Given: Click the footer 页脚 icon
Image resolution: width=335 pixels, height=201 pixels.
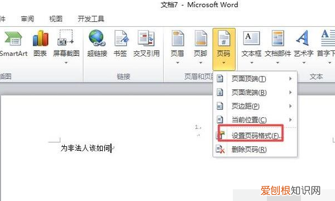Looking at the screenshot, I should 200,39.
